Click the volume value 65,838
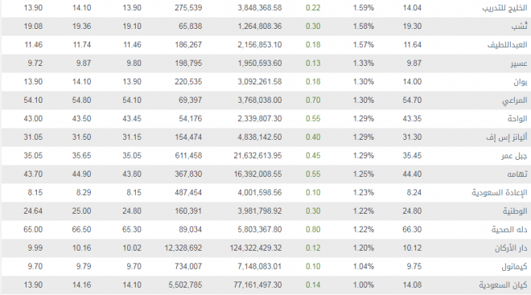 (x=191, y=26)
